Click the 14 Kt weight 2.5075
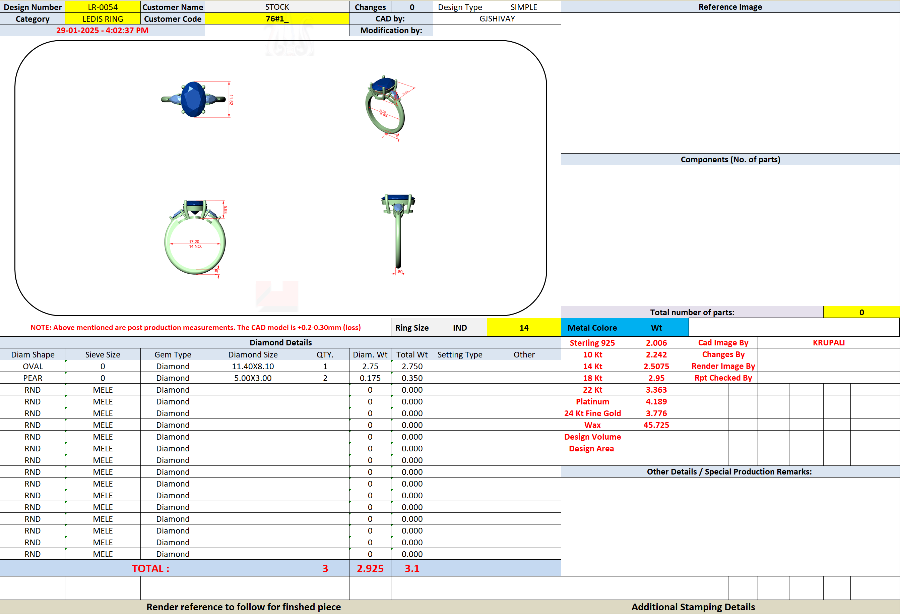 [x=656, y=366]
